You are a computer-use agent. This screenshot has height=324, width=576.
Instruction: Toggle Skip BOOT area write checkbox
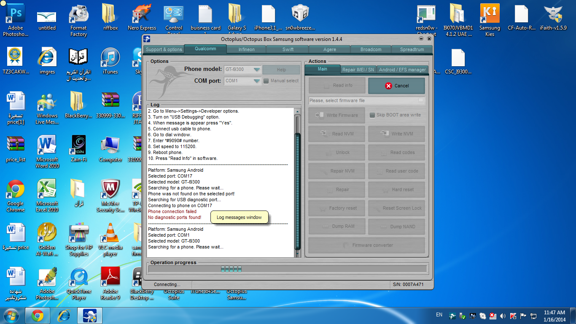point(372,115)
